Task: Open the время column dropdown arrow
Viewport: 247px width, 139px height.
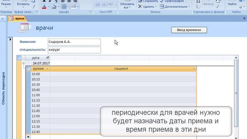Action: click(x=47, y=69)
